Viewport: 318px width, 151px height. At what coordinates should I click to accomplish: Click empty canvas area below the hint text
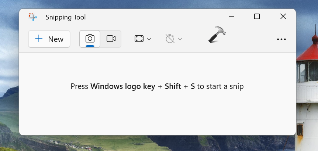tap(157, 114)
